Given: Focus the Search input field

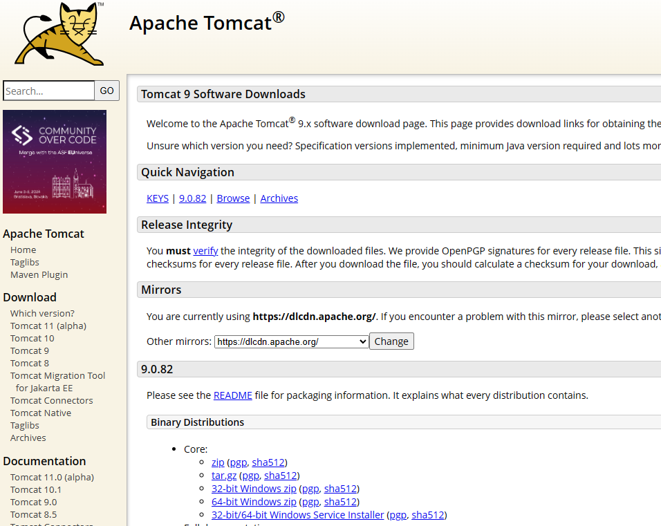Looking at the screenshot, I should point(49,91).
